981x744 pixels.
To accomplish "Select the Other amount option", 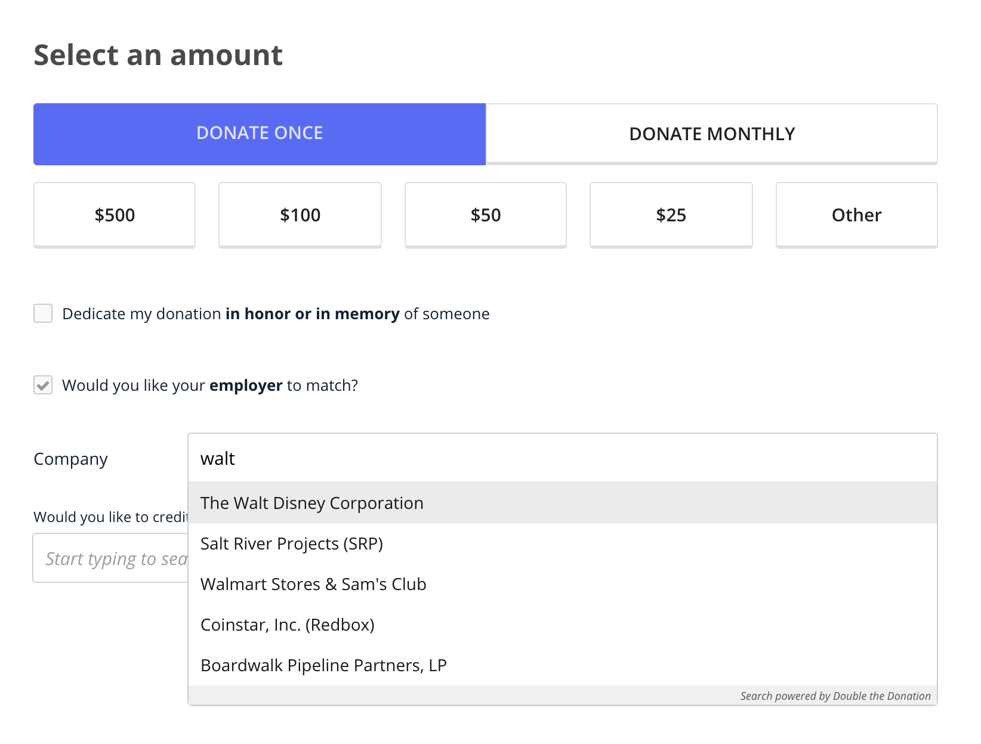I will (857, 215).
